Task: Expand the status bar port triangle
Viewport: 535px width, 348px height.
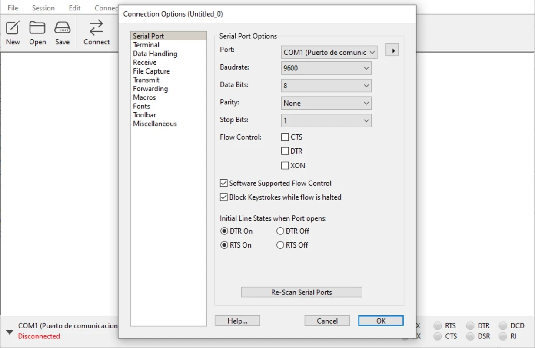Action: (9, 332)
